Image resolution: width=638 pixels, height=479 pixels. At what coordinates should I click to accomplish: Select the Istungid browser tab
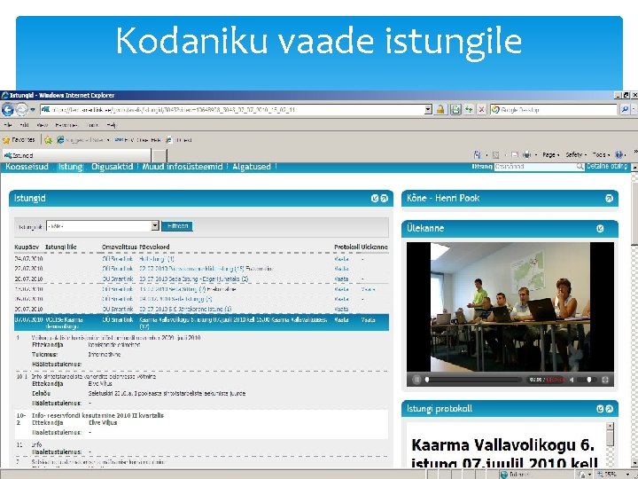(76, 155)
